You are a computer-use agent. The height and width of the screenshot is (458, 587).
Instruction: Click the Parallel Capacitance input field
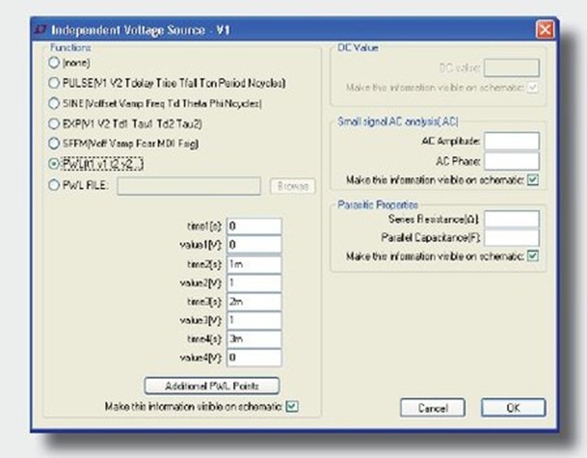[513, 237]
